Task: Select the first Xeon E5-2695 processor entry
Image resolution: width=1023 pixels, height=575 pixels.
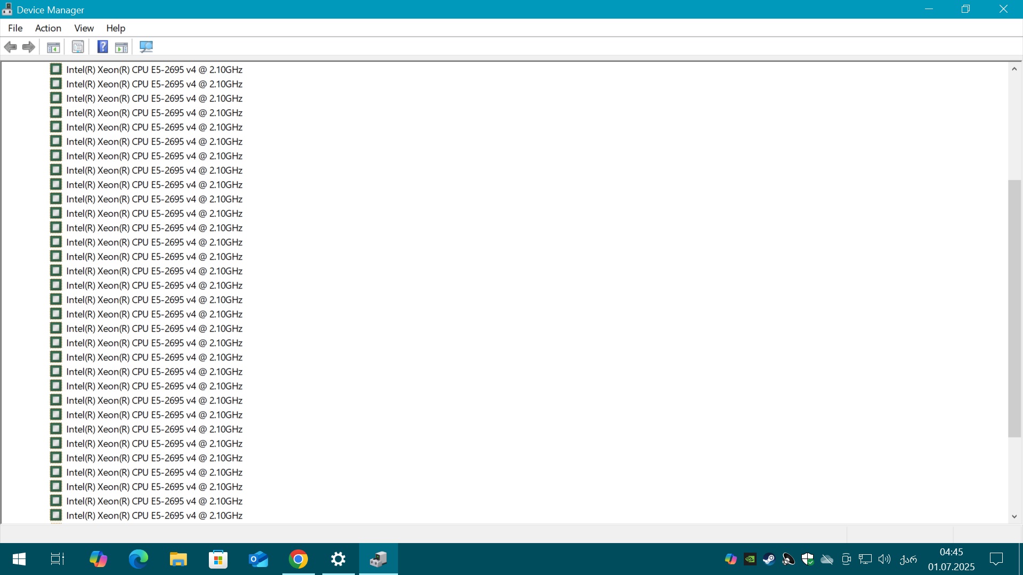Action: coord(154,70)
